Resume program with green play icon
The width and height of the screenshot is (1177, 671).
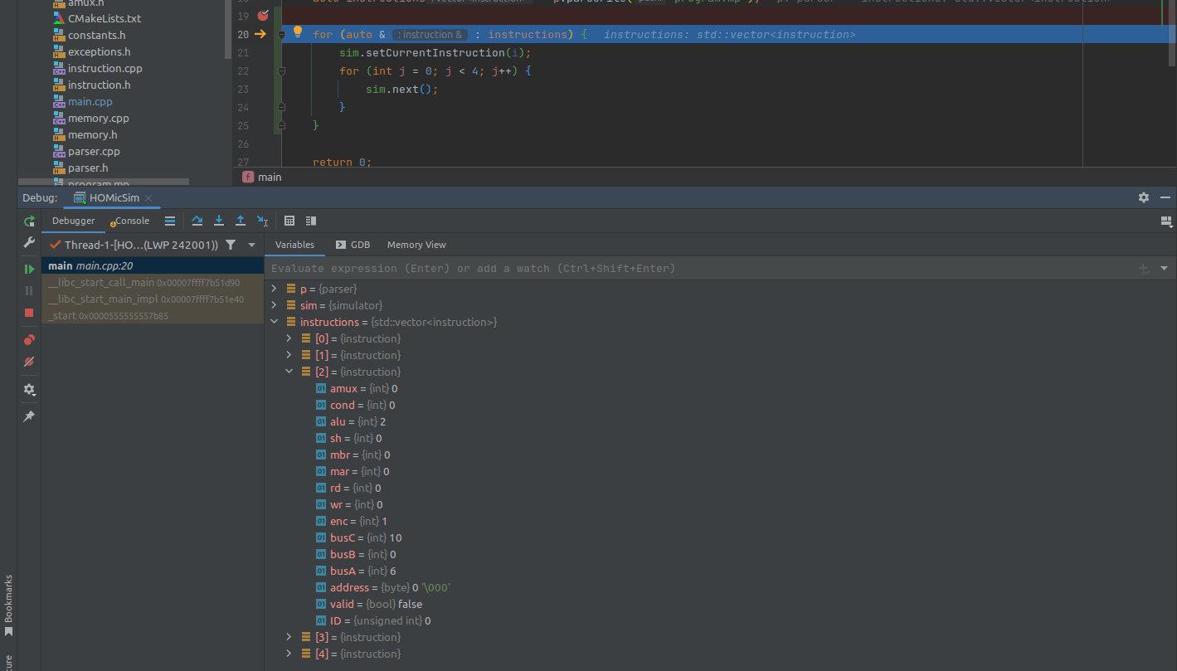29,269
